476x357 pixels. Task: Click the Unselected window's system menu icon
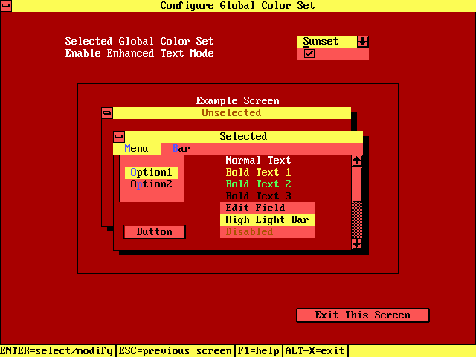point(107,113)
